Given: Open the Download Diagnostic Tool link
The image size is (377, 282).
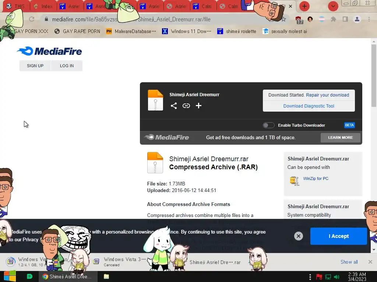Looking at the screenshot, I should coord(309,106).
